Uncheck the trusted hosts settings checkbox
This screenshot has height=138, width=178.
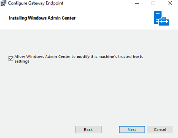pyautogui.click(x=11, y=58)
